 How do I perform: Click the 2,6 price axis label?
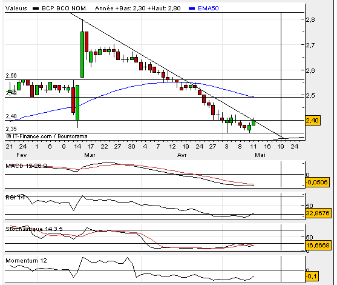(x=310, y=70)
